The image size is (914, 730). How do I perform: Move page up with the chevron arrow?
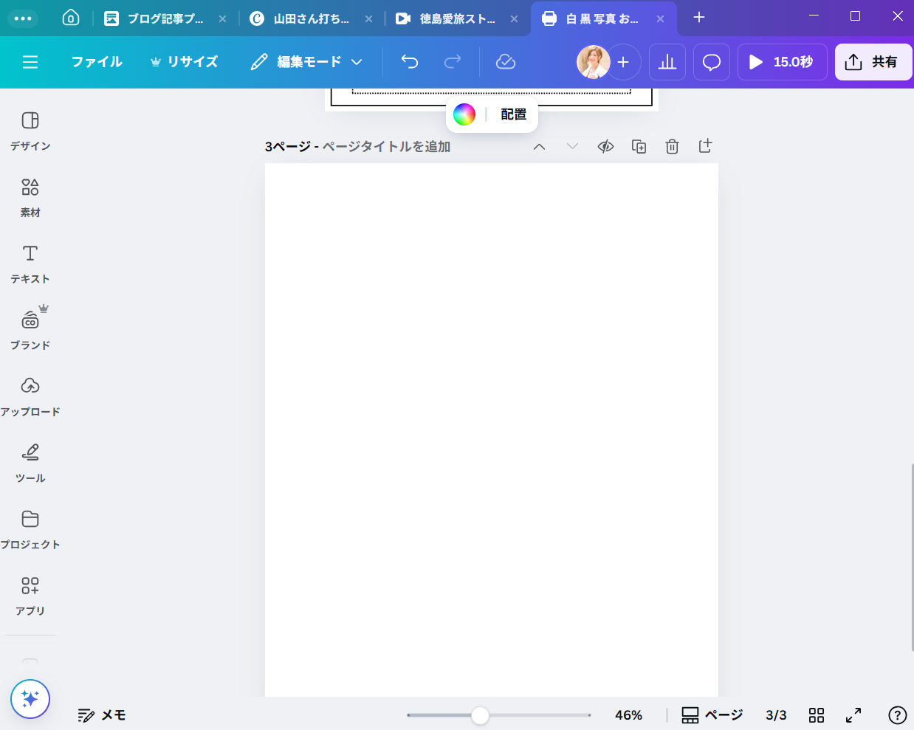tap(540, 146)
